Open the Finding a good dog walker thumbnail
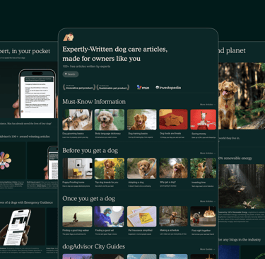 point(77,217)
